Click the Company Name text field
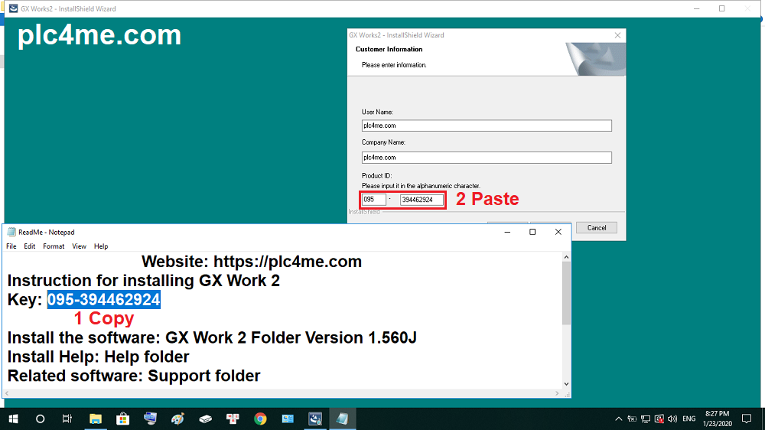This screenshot has height=430, width=765. (x=486, y=158)
